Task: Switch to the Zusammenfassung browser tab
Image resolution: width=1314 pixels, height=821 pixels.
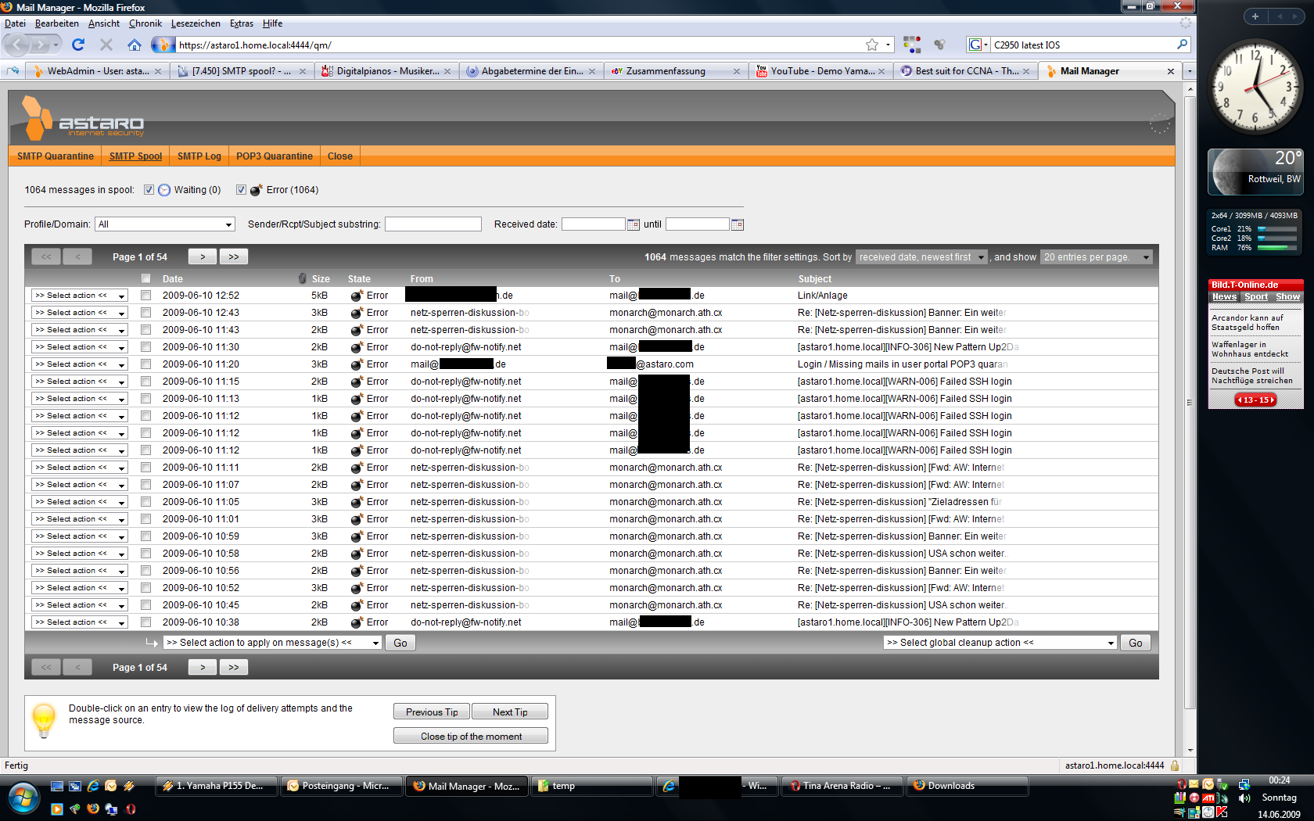Action: [675, 71]
